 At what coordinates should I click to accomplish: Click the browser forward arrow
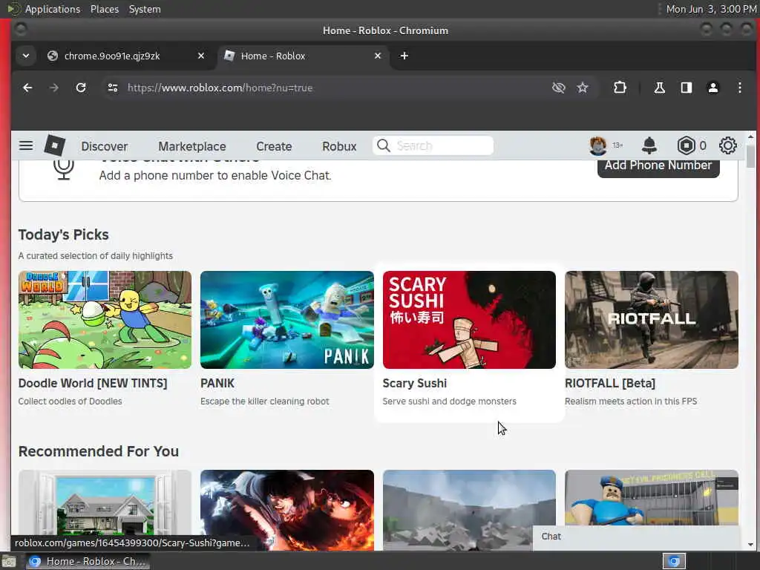point(54,88)
